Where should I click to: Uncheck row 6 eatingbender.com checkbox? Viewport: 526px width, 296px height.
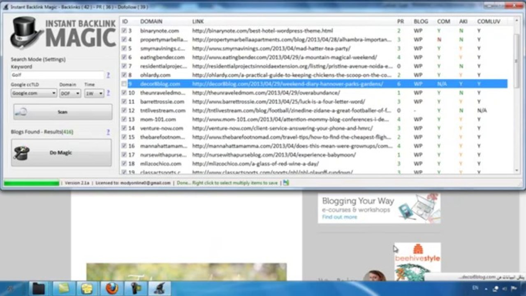tap(124, 57)
